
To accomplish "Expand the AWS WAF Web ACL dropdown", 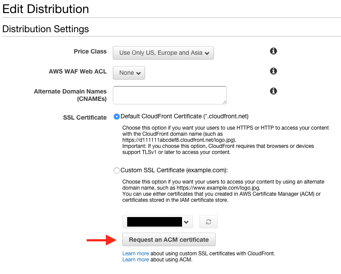I will point(129,73).
